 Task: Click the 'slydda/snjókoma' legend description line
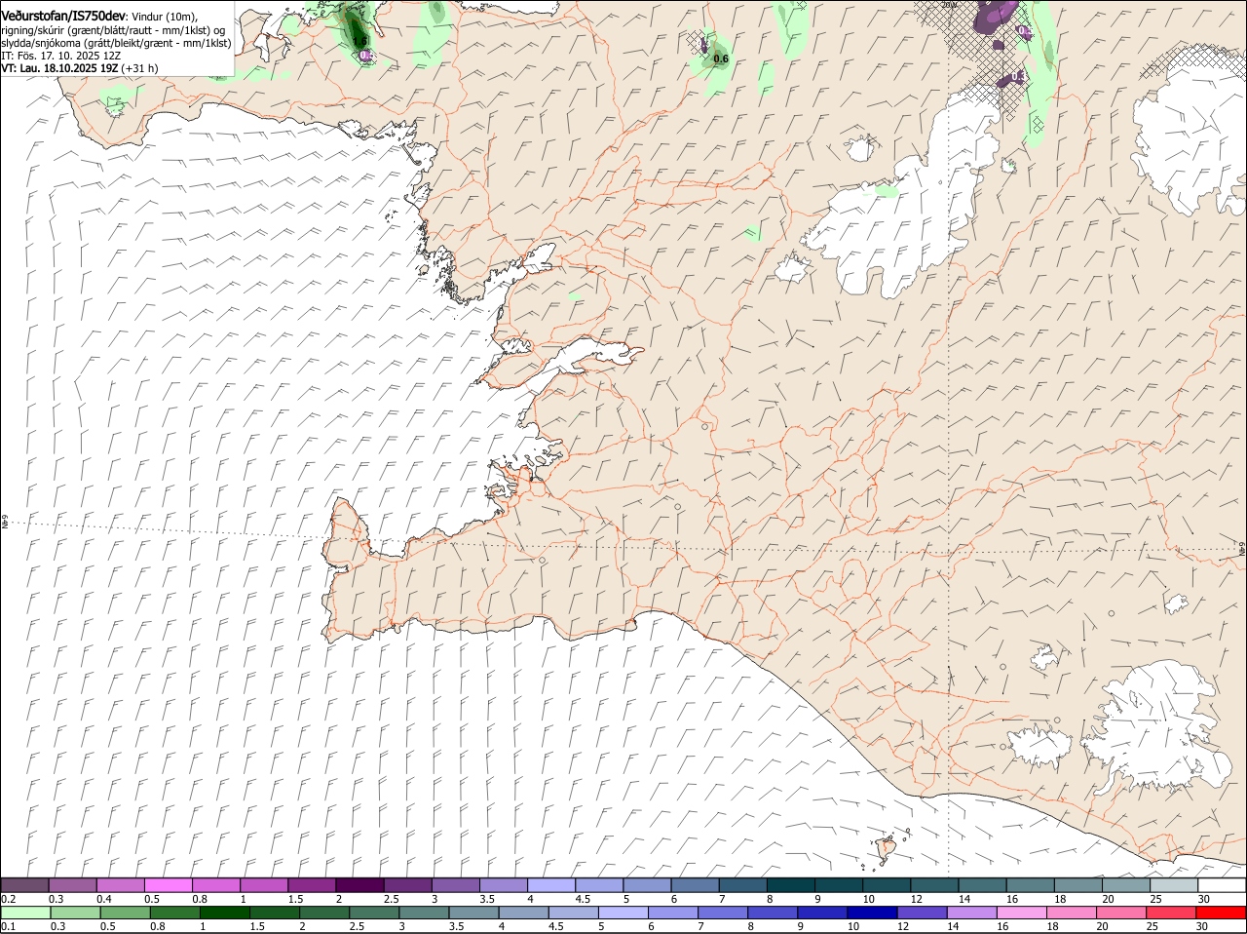pyautogui.click(x=116, y=43)
